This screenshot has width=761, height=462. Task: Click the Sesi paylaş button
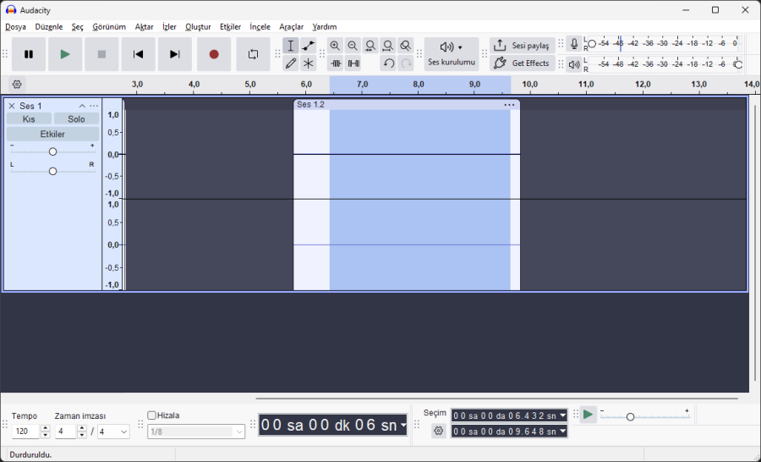click(522, 46)
